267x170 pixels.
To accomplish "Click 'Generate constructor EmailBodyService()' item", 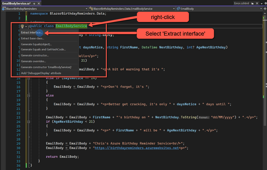I will [x=46, y=67].
